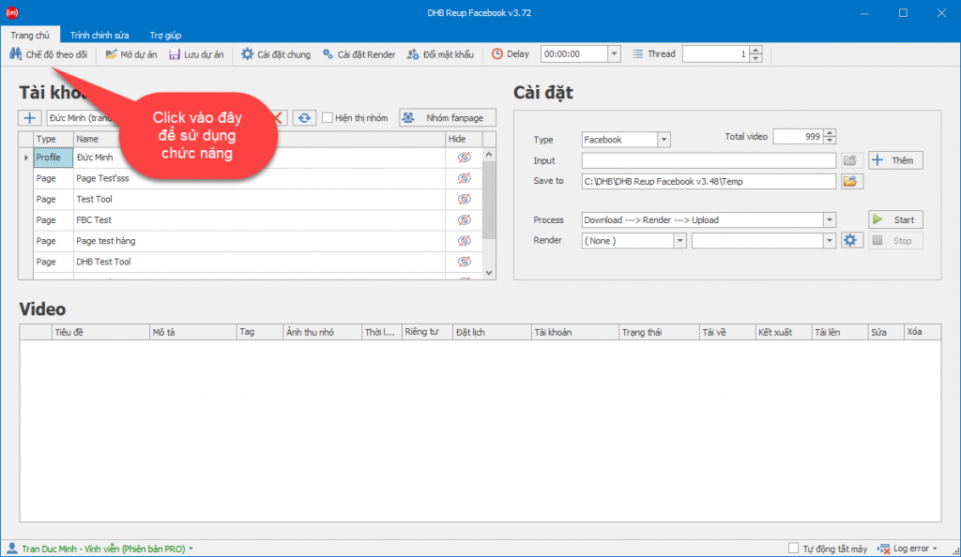Open the Trợ giúp tab
This screenshot has height=557, width=961.
pos(165,35)
